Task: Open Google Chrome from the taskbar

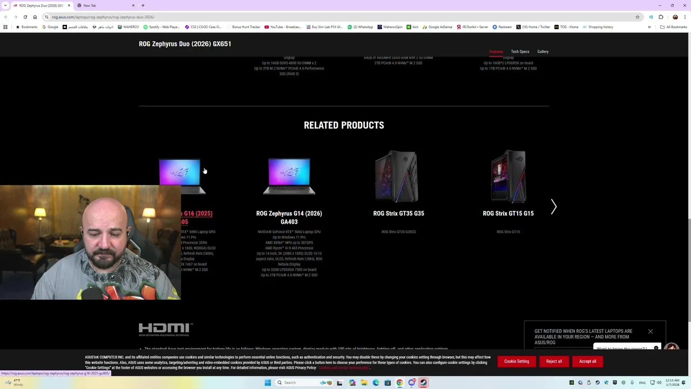Action: click(x=399, y=383)
